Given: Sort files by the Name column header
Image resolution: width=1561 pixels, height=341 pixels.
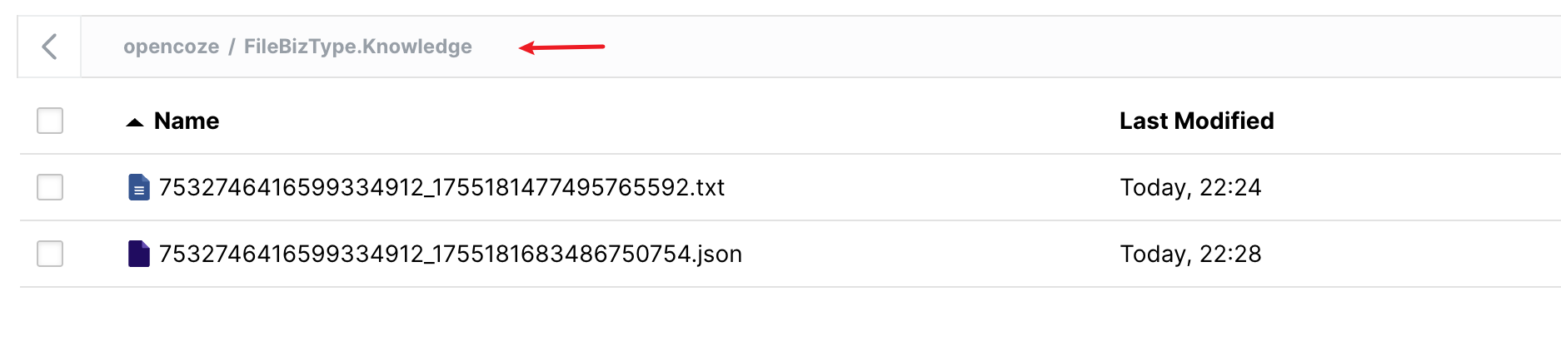Looking at the screenshot, I should coord(187,121).
